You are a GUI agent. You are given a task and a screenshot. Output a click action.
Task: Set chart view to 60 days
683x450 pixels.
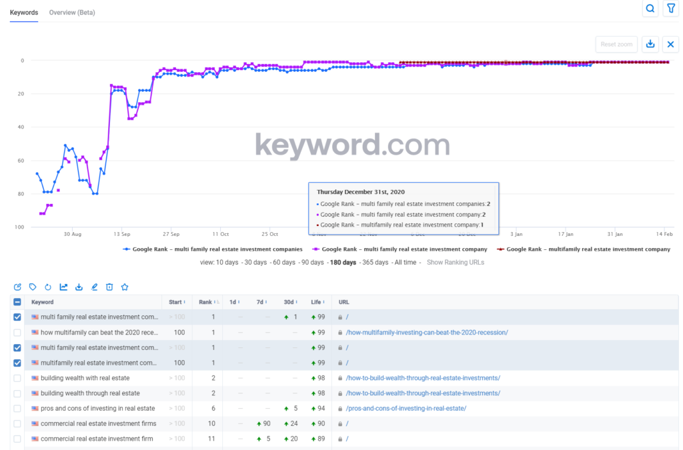pos(284,263)
